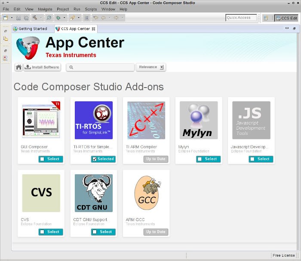Click the grid toolbar icon after the pencil
This screenshot has width=301, height=261.
click(x=87, y=18)
